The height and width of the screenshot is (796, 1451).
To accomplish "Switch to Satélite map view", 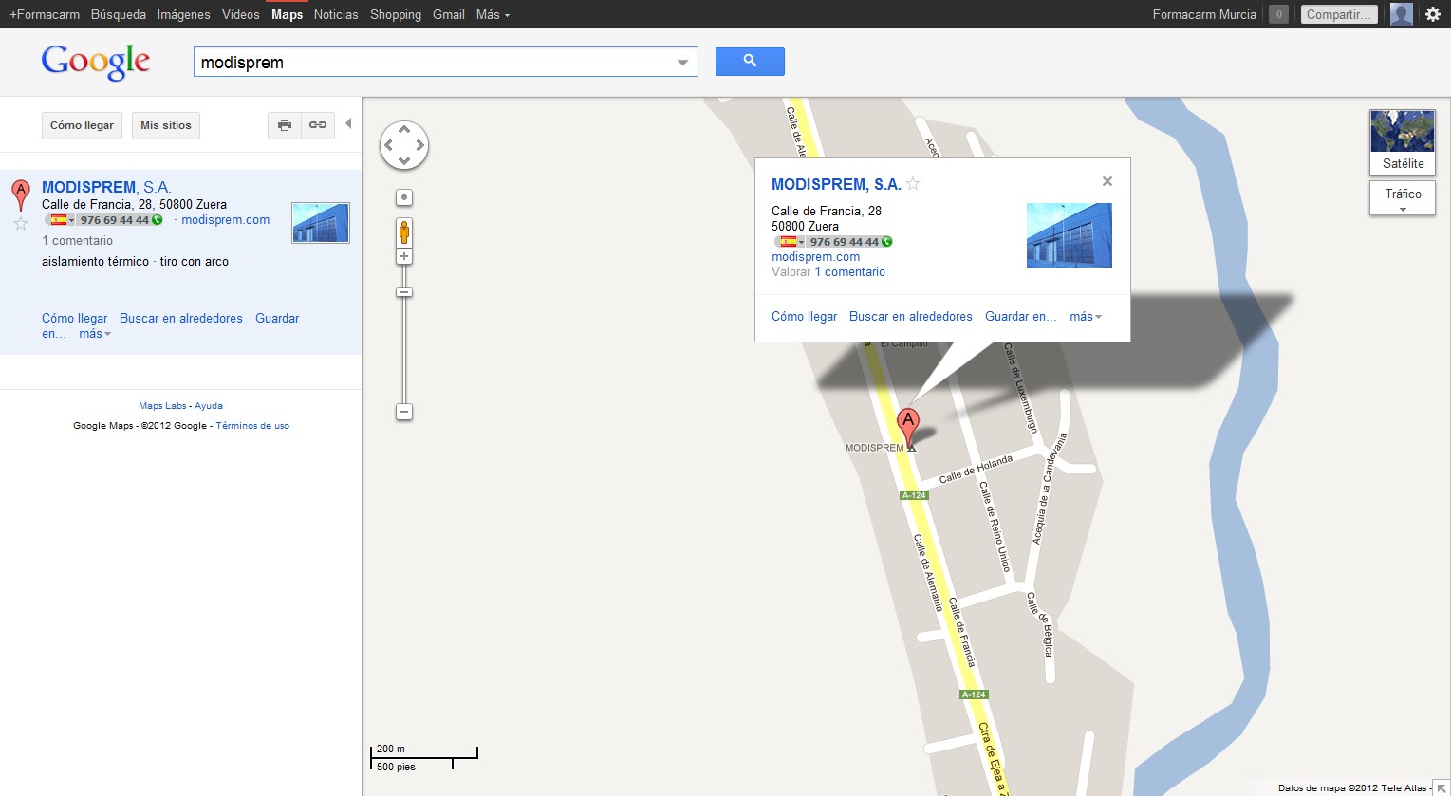I will tap(1403, 142).
